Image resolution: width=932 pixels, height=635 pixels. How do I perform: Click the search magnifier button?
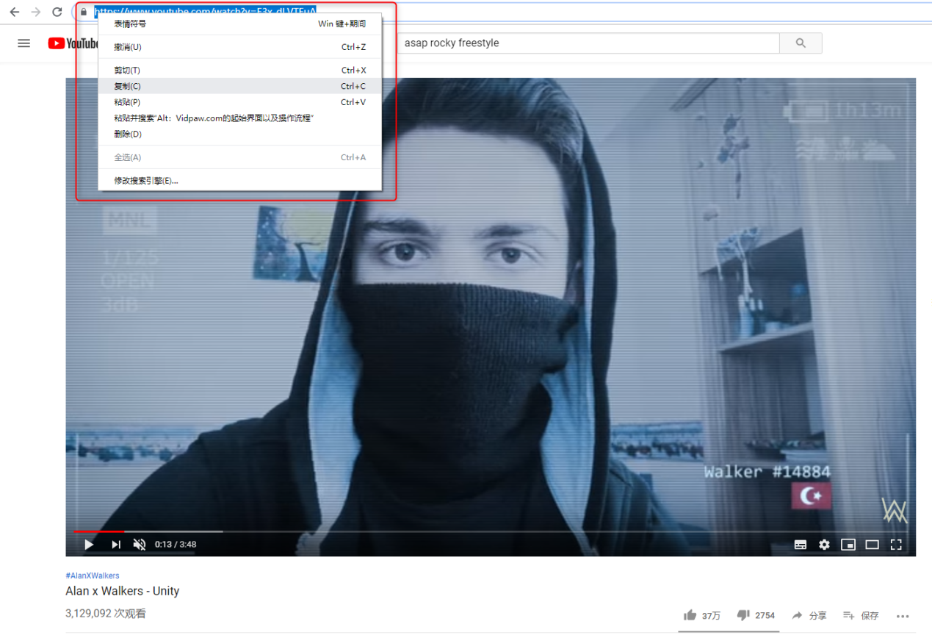pyautogui.click(x=801, y=43)
